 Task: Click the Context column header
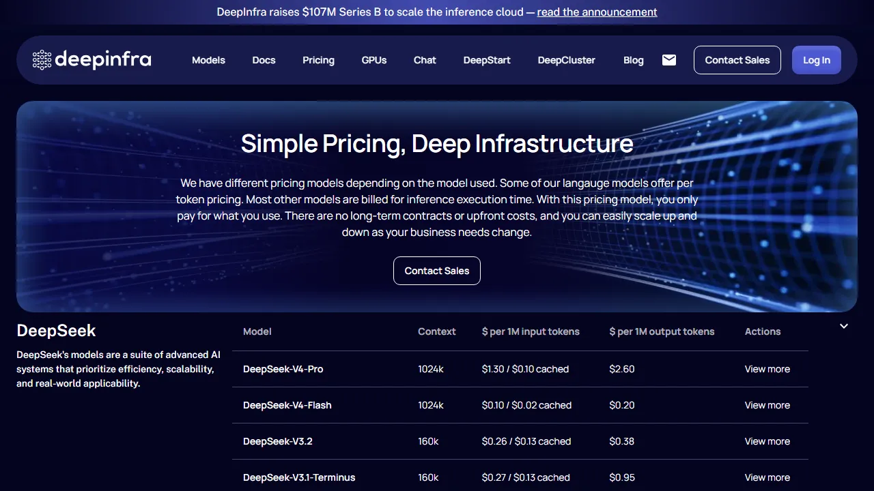437,331
